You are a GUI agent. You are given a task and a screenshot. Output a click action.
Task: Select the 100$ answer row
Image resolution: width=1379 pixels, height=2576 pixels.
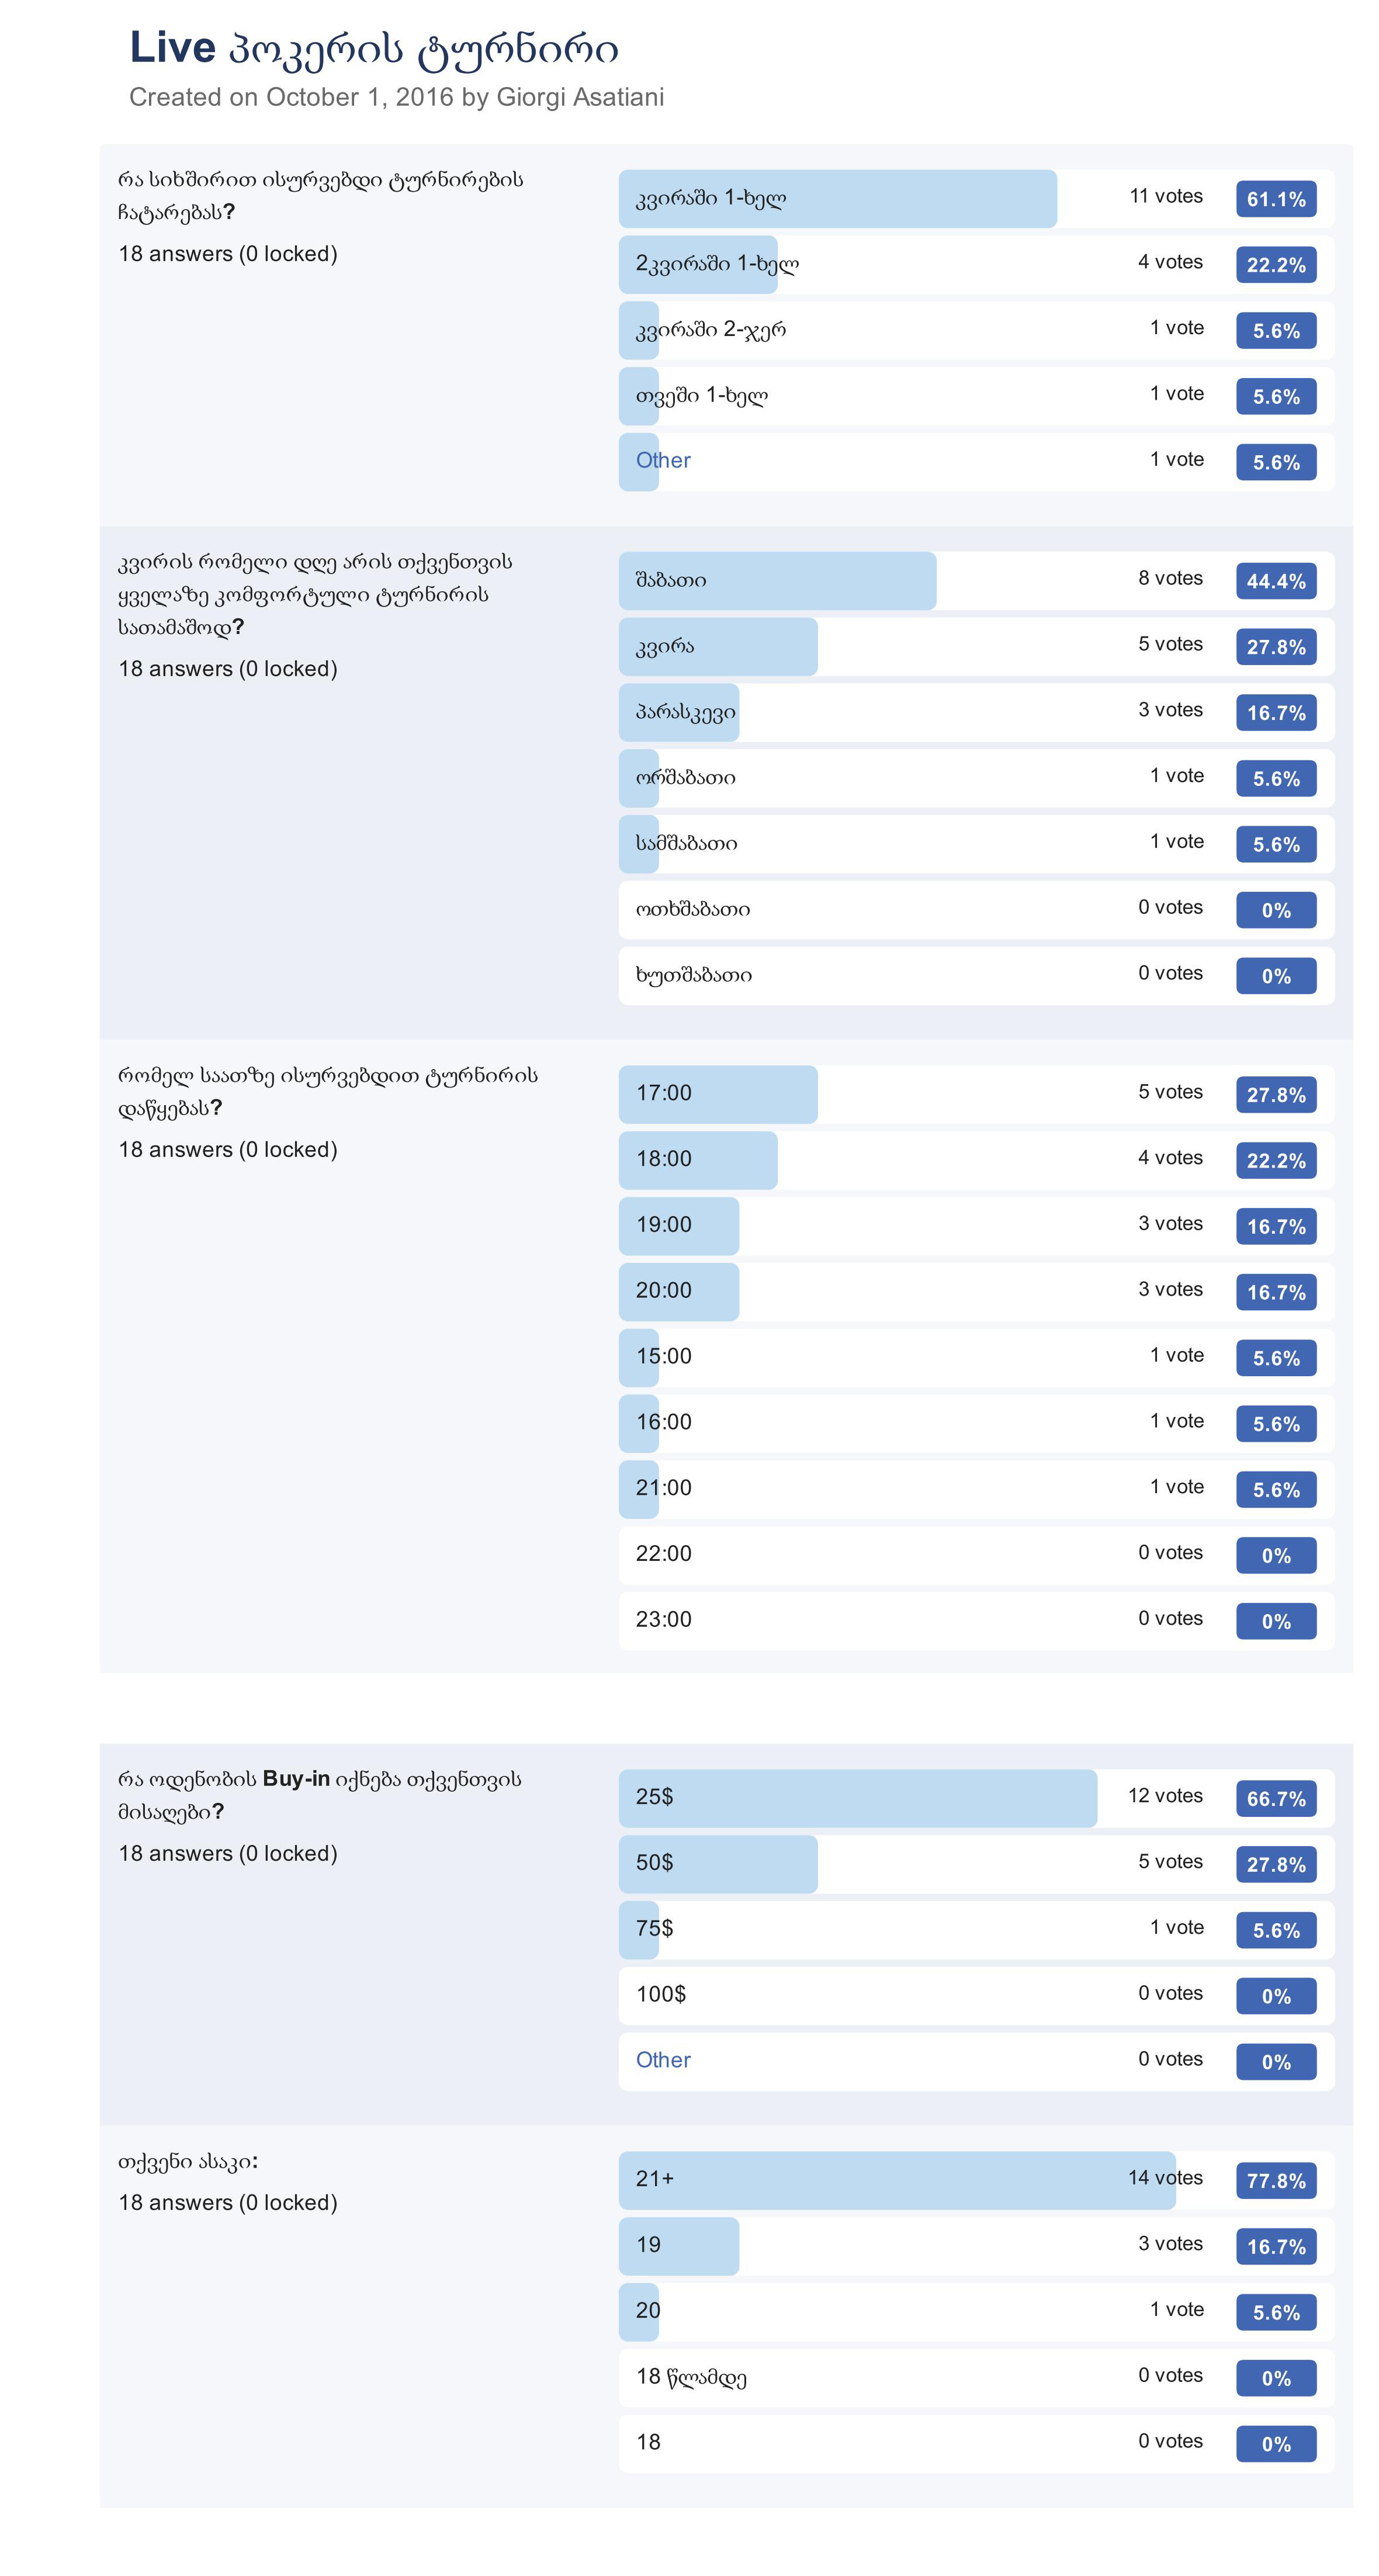975,1995
